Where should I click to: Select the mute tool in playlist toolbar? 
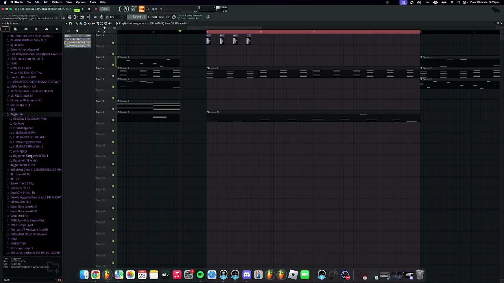point(89,23)
